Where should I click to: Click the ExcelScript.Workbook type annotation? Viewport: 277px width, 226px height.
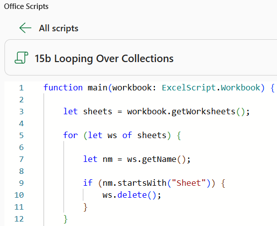coord(211,88)
